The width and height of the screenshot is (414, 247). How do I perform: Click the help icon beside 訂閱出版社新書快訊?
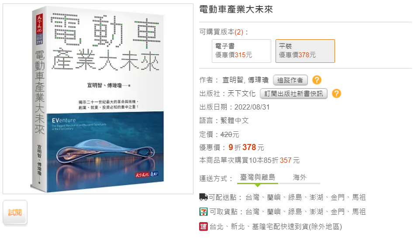coord(336,93)
